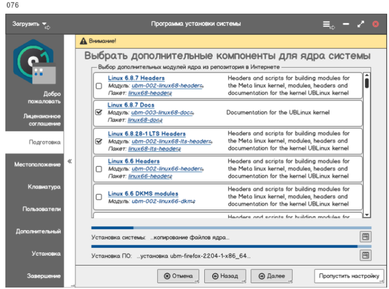This screenshot has width=389, height=289.
Task: Click the software installation log icon
Action: pos(365,255)
